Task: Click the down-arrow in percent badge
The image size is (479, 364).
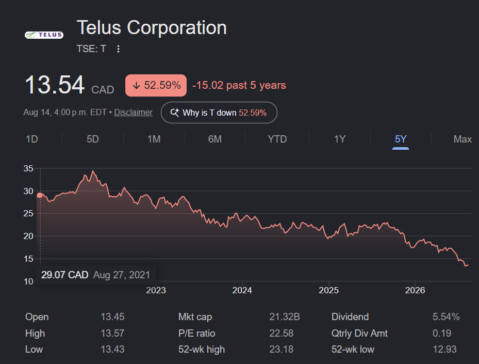Action: [136, 85]
